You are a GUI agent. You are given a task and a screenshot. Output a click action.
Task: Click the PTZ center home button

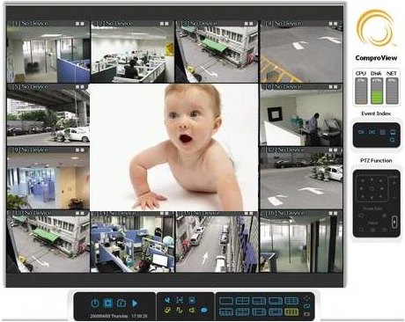click(372, 189)
